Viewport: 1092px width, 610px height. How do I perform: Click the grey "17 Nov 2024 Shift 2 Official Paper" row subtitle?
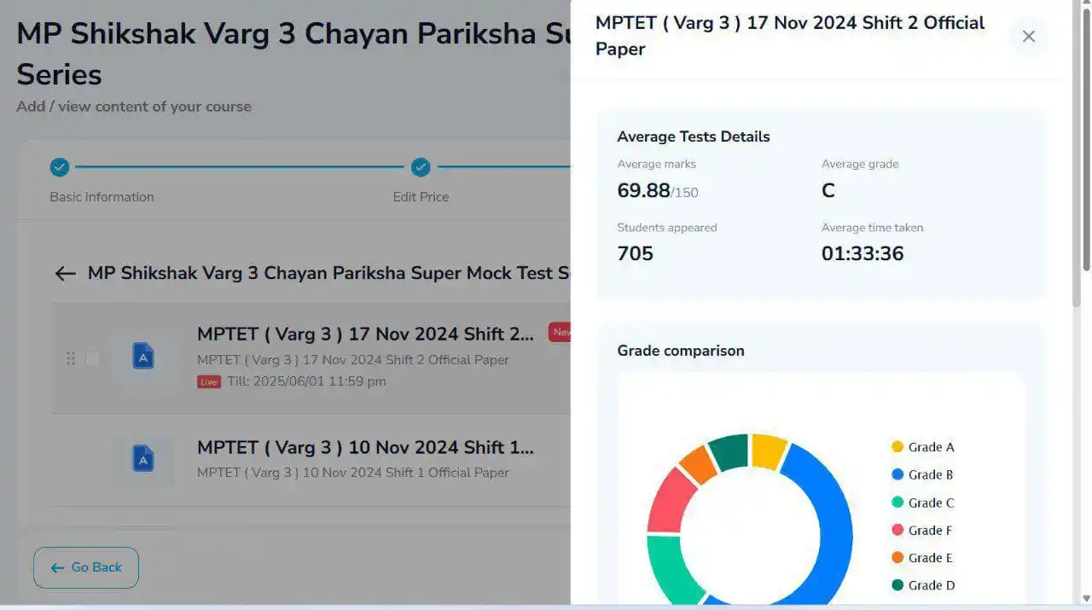353,360
